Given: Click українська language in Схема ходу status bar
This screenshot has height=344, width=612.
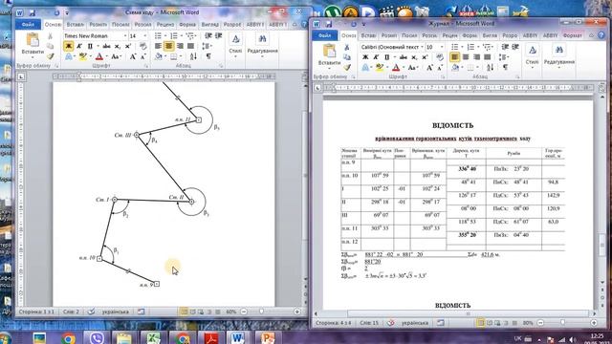Looking at the screenshot, I should tap(115, 312).
